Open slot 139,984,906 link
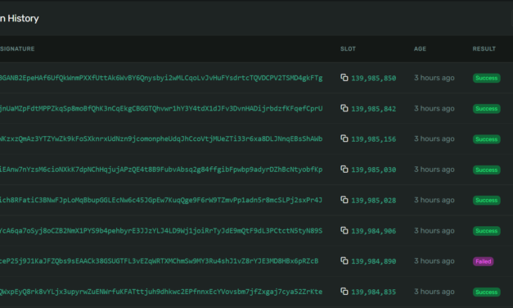This screenshot has width=513, height=308. [374, 231]
